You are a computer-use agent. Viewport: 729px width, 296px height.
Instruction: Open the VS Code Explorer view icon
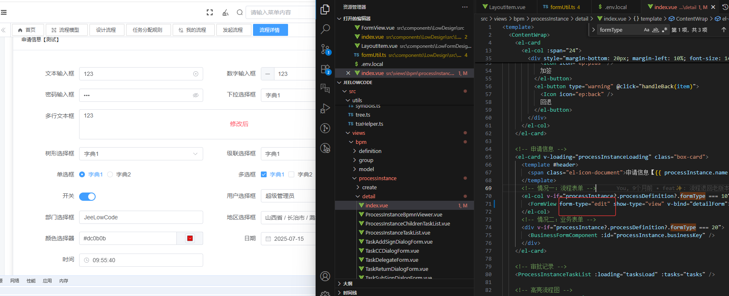tap(325, 9)
